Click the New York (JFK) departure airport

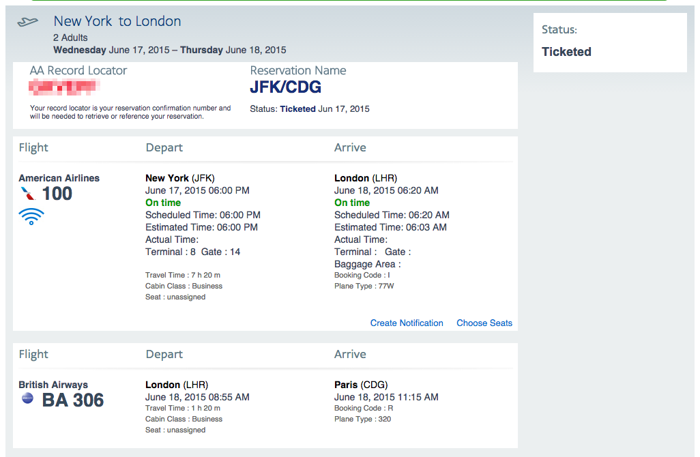tap(180, 178)
